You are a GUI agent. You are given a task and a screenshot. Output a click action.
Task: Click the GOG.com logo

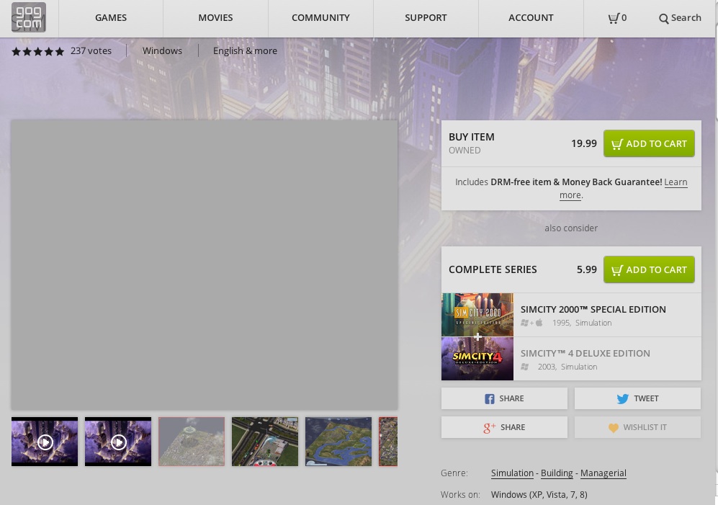coord(28,17)
